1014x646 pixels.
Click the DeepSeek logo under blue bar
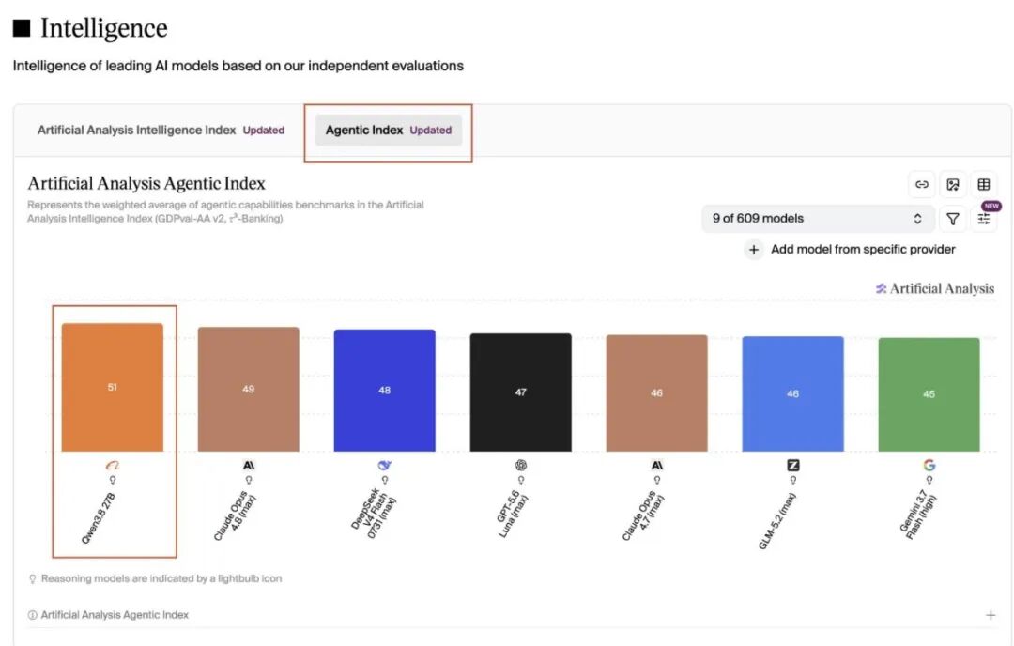click(x=385, y=465)
